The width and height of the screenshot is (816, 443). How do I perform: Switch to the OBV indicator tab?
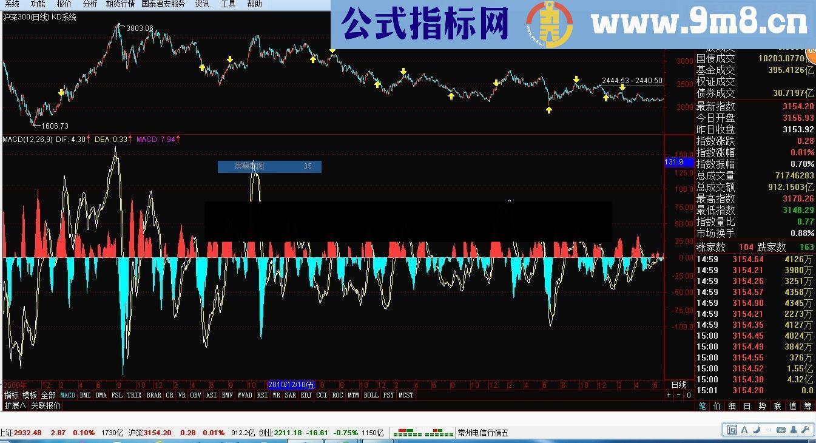(x=195, y=395)
